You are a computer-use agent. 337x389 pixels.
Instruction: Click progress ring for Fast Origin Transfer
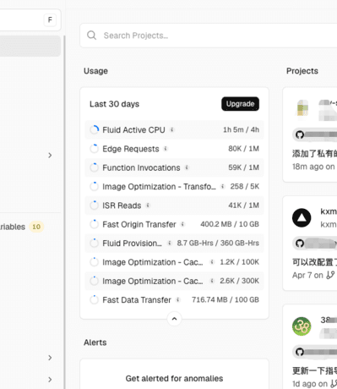click(95, 224)
